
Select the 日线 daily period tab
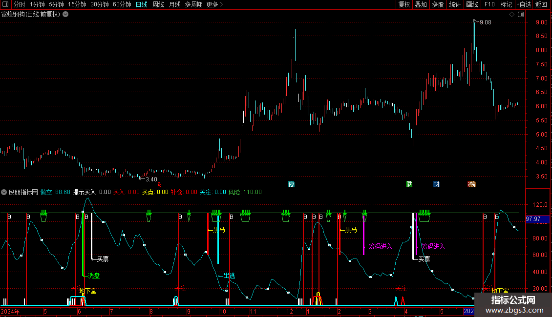tap(142, 4)
